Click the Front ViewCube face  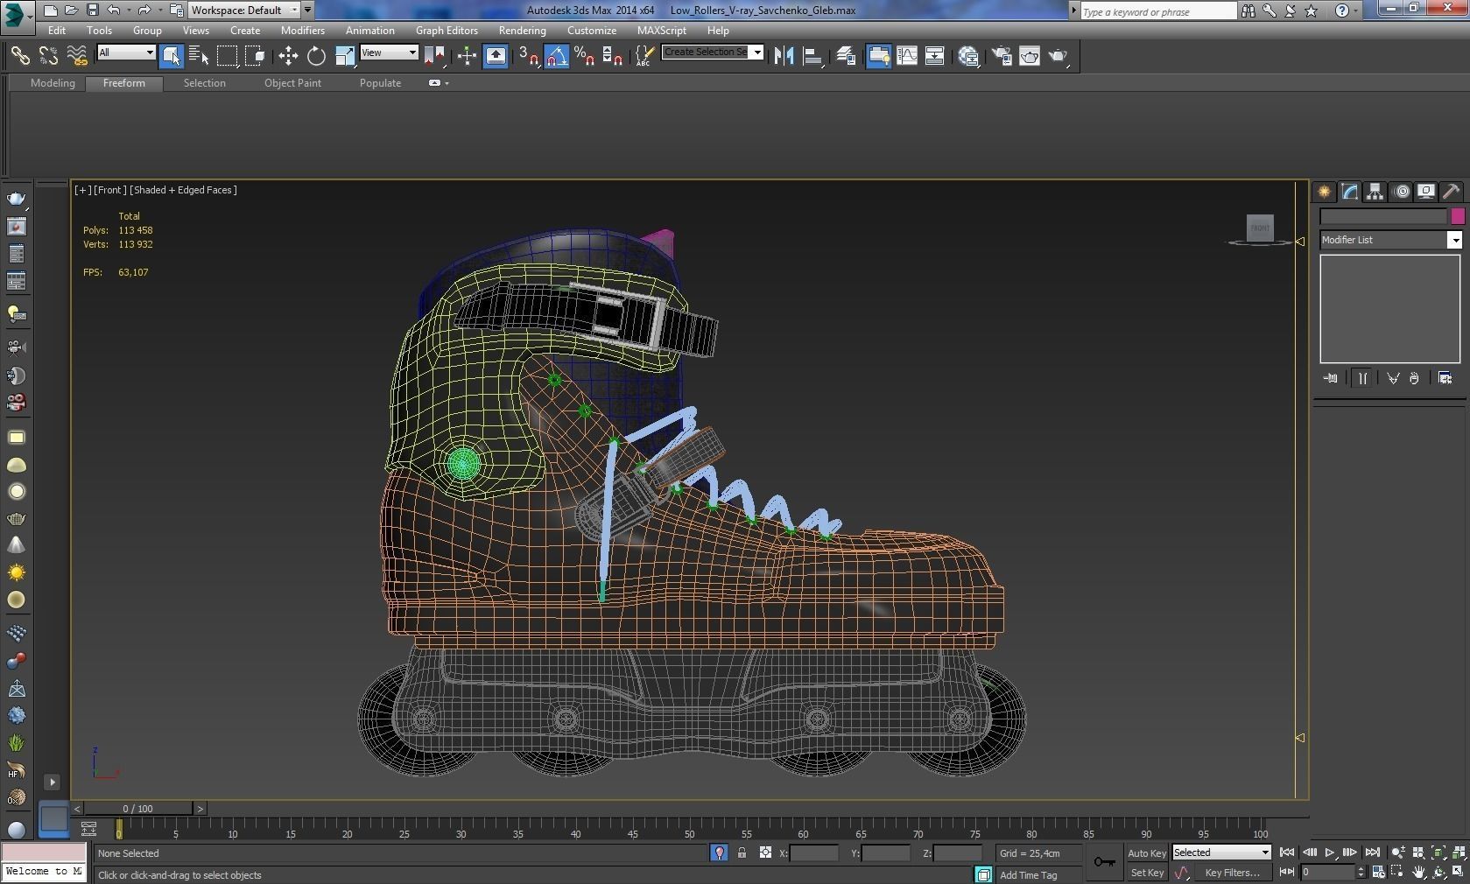(x=1260, y=228)
